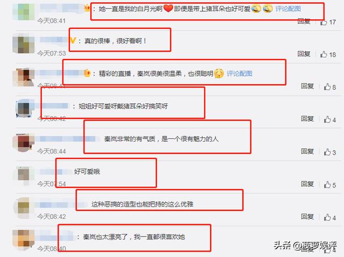
Task: Reply to the 秦岚非常的有气质 comment
Action: click(307, 151)
